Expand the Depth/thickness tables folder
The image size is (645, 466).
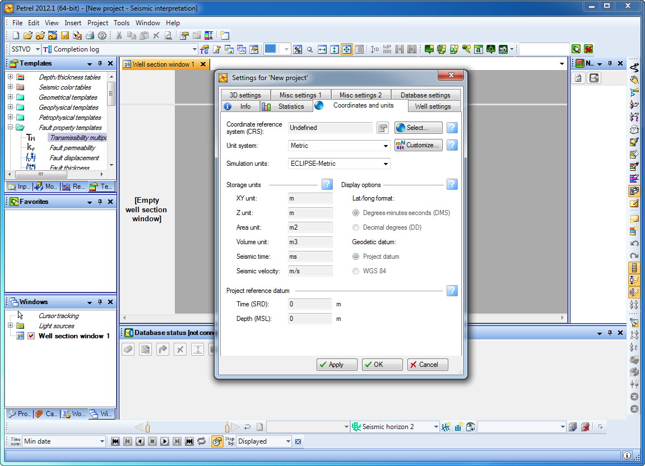pos(10,77)
